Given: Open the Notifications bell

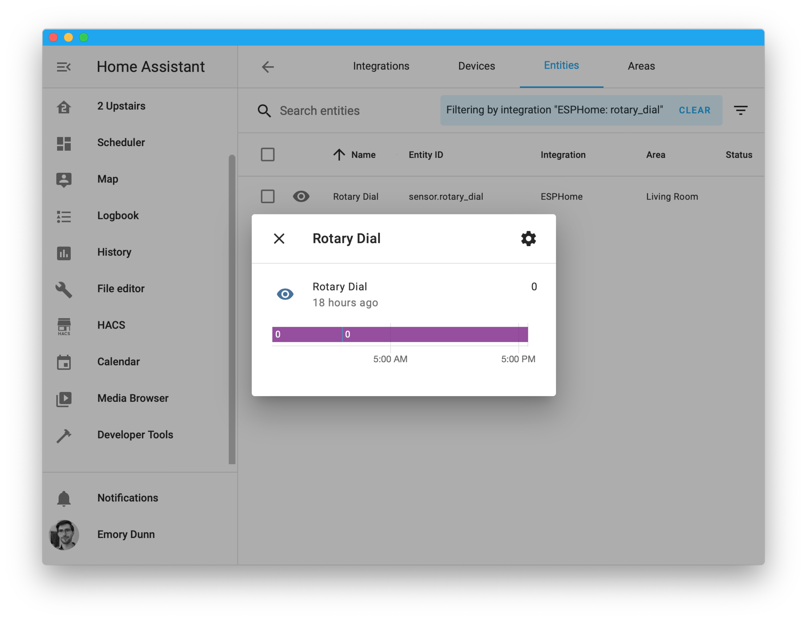Looking at the screenshot, I should click(x=64, y=498).
